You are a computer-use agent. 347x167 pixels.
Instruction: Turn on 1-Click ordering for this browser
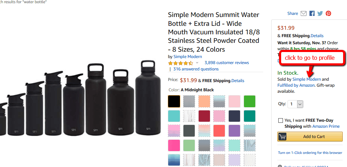tap(310, 153)
